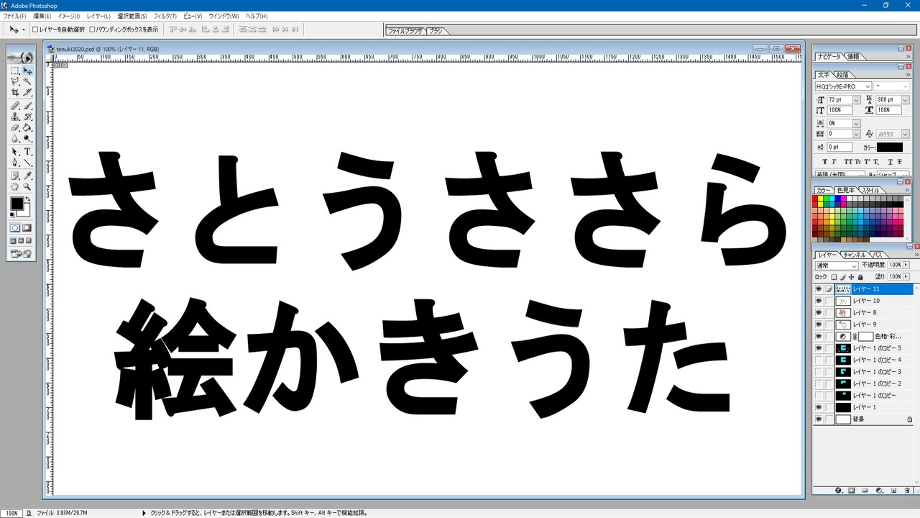Activate the Eraser tool
920x518 pixels.
coord(15,127)
